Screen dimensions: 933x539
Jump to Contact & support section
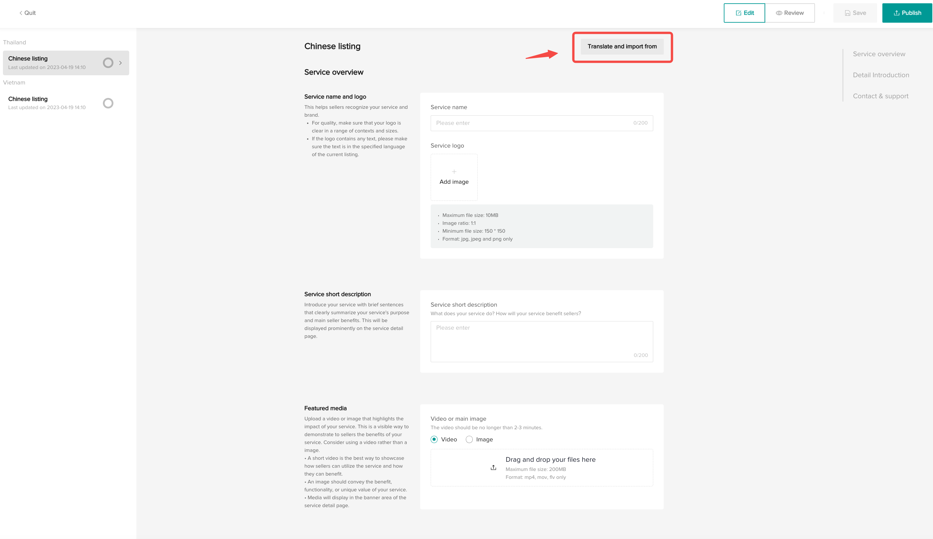[880, 96]
